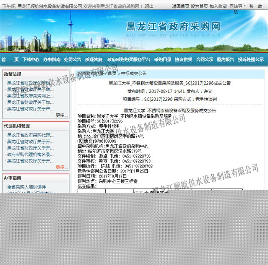Open 政府采购购买服务平台 menu item
Viewport: 268px width, 265px height.
click(x=129, y=60)
